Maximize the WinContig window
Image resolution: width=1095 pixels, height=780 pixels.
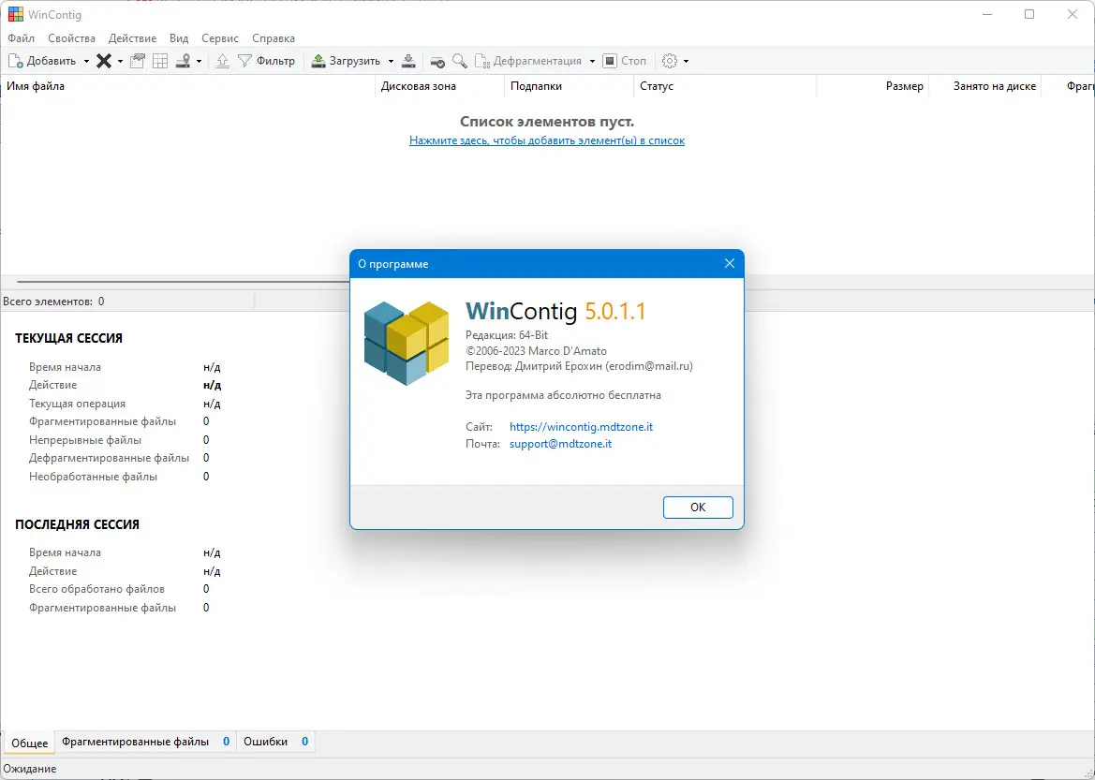[1029, 15]
